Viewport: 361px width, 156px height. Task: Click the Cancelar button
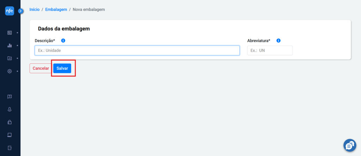click(x=41, y=68)
